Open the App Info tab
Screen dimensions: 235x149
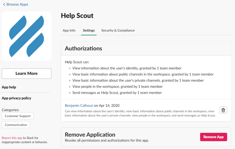[69, 30]
